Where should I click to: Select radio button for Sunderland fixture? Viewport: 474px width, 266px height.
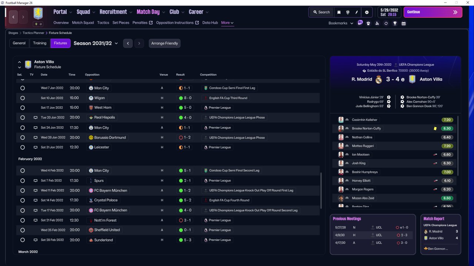coord(23,240)
